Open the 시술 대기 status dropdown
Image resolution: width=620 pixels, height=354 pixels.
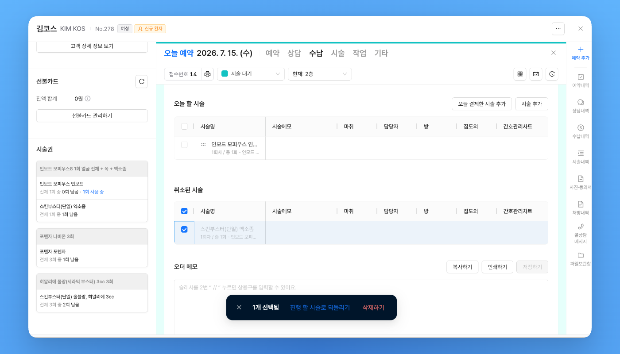tap(251, 74)
